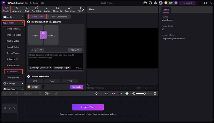This screenshot has width=214, height=123.
Task: Import image into Frame 2 slot
Action: click(52, 35)
